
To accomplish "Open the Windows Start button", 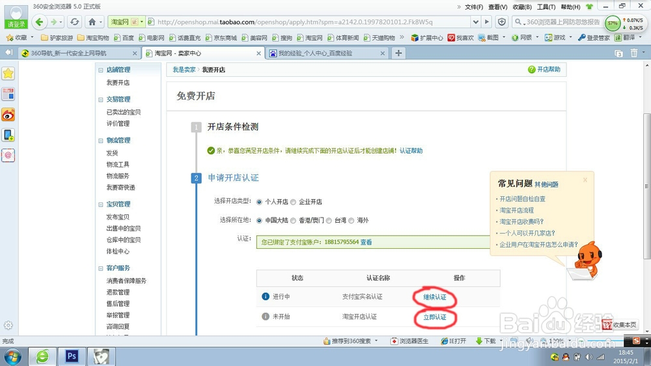I will [x=12, y=357].
